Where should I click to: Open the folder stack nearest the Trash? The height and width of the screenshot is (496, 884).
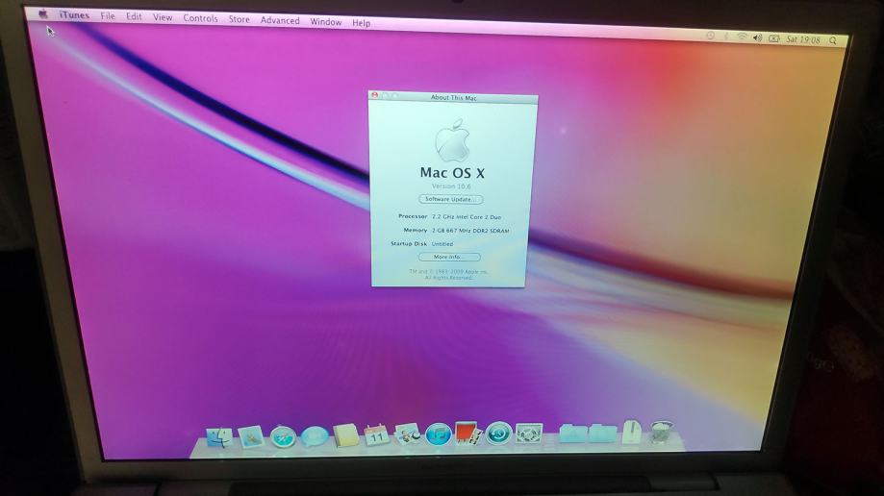click(x=603, y=433)
